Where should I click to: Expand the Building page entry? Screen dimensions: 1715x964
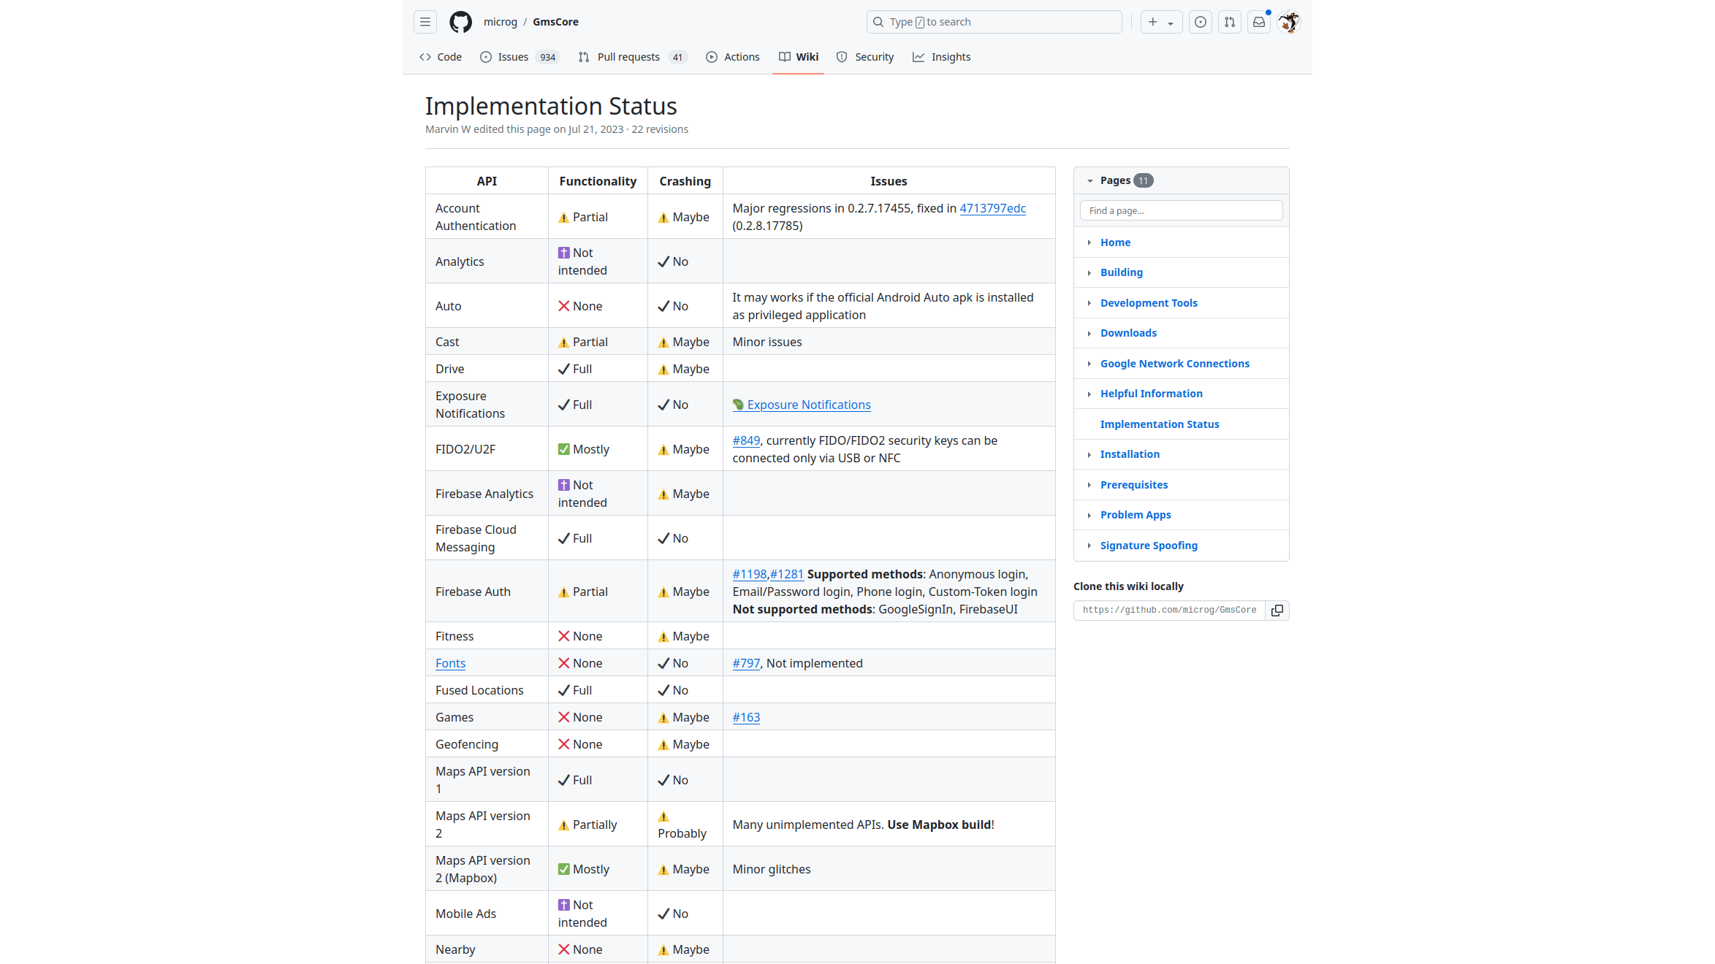pos(1089,272)
